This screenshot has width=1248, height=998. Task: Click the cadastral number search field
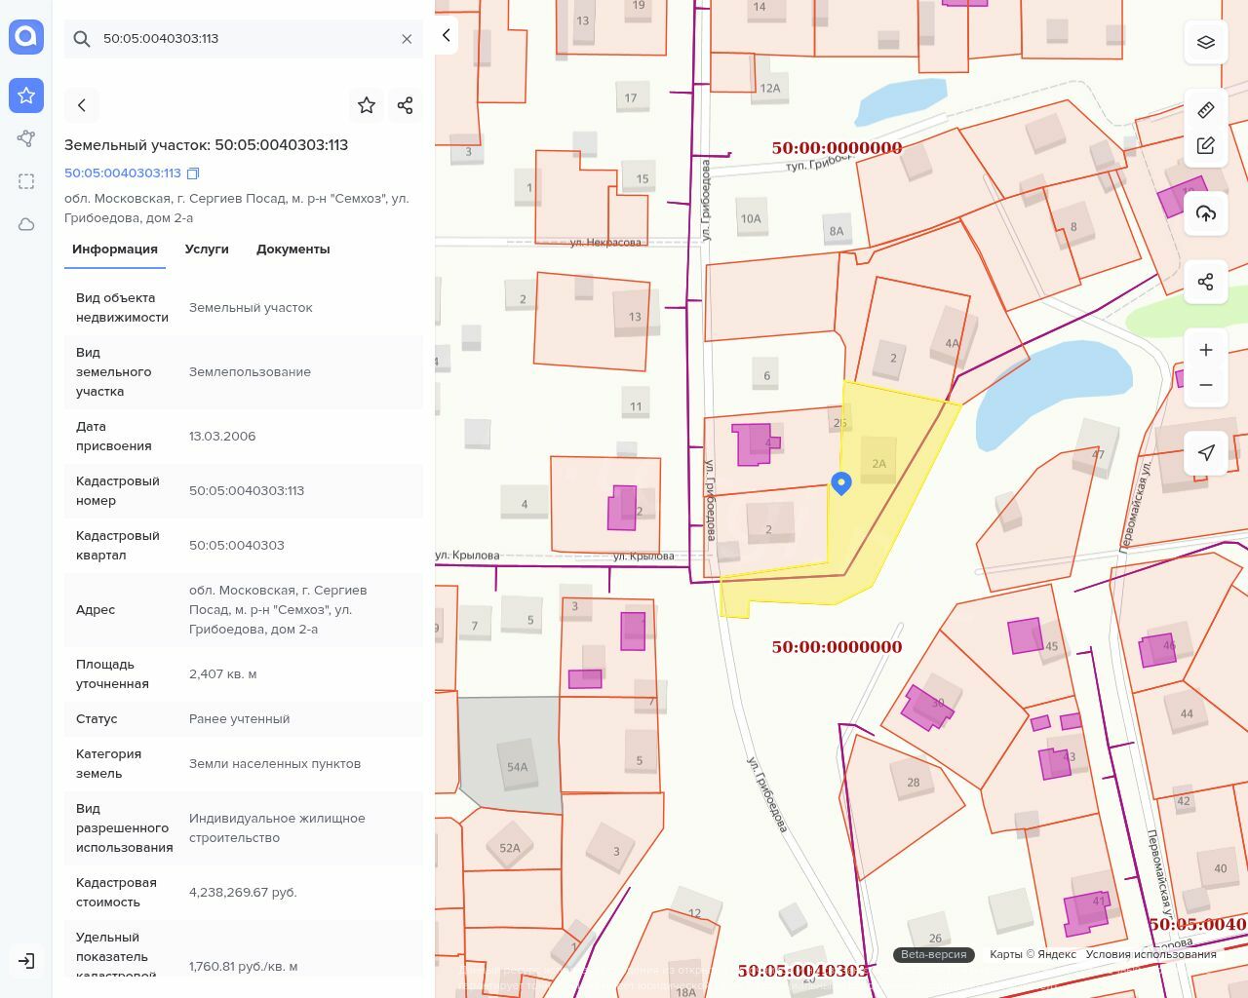(x=244, y=39)
